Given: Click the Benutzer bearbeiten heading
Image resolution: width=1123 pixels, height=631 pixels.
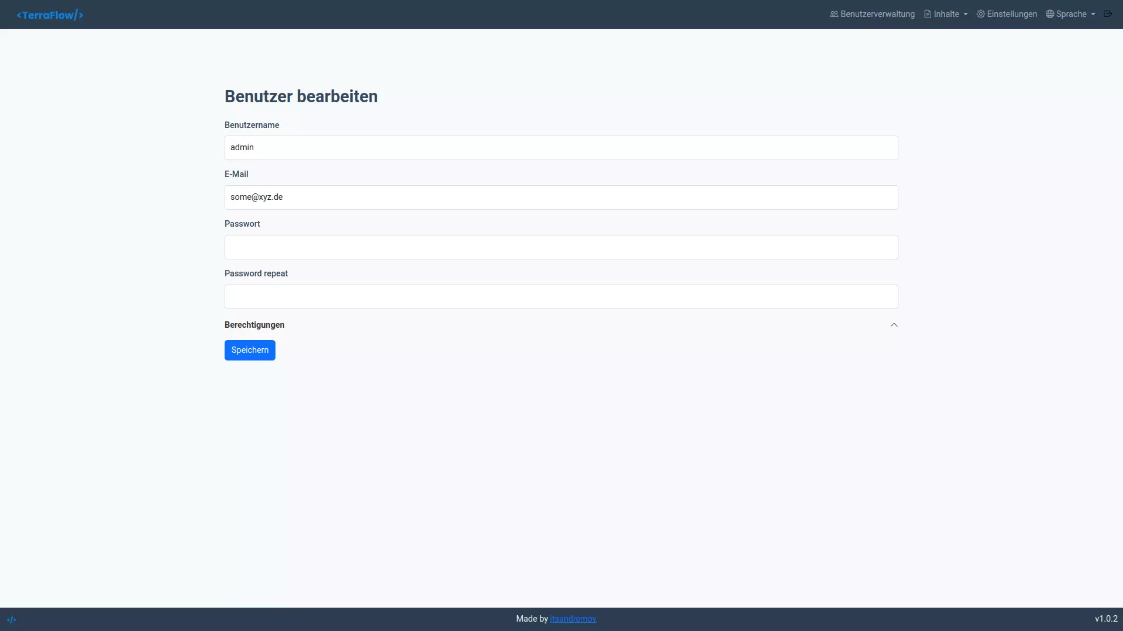Looking at the screenshot, I should pyautogui.click(x=301, y=96).
